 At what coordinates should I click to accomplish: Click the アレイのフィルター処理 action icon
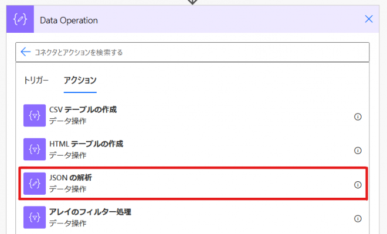[x=35, y=218]
